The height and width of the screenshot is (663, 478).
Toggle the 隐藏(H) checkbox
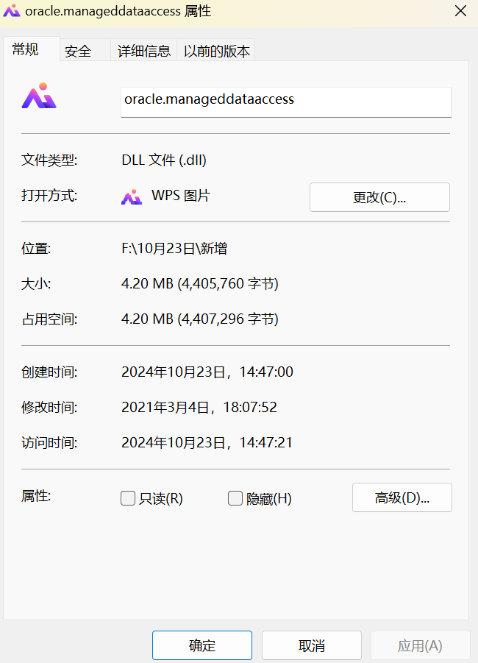(x=235, y=498)
